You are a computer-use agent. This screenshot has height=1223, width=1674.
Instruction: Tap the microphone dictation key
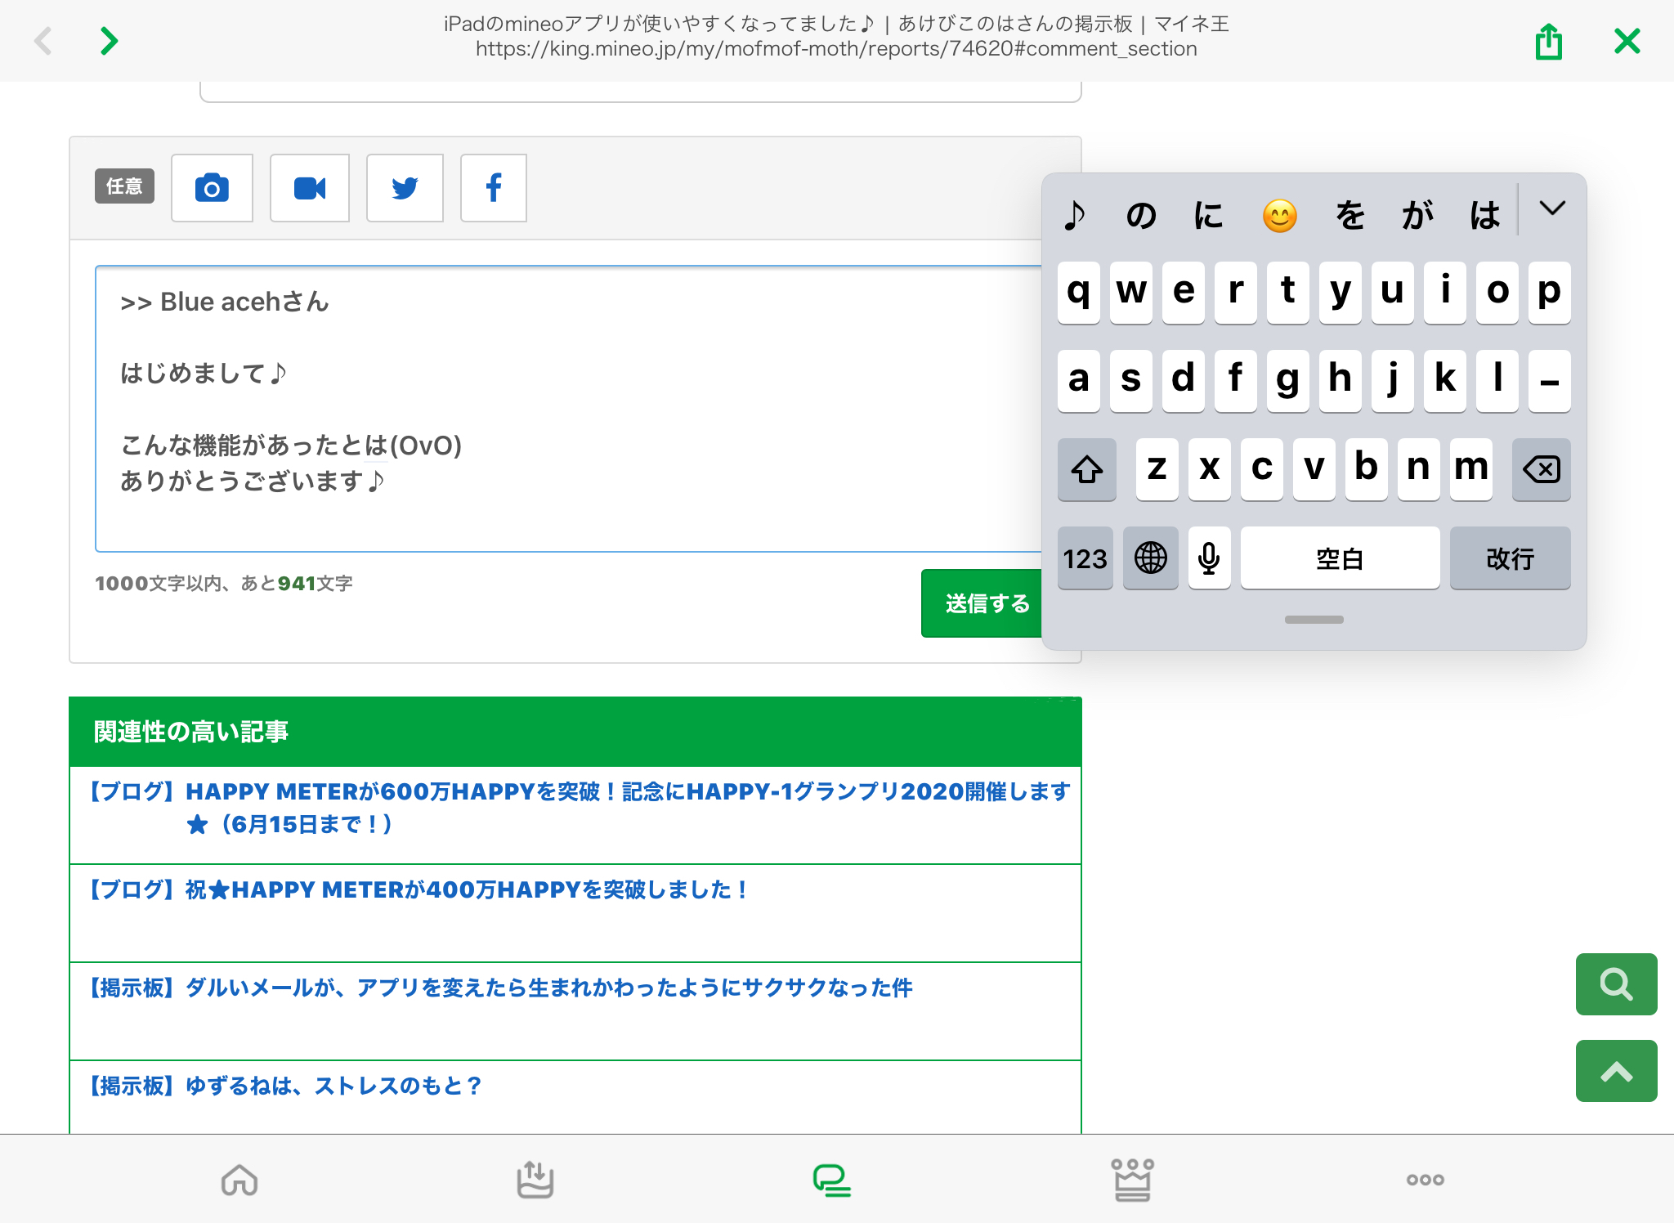1209,558
